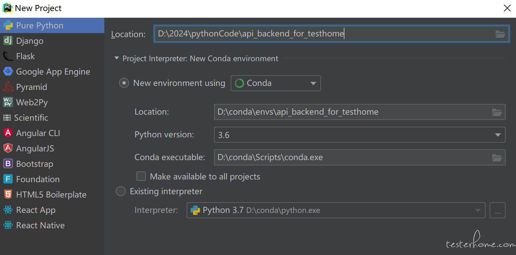Browse folder for project Location
Viewport: 516px width, 255px height.
[500, 34]
